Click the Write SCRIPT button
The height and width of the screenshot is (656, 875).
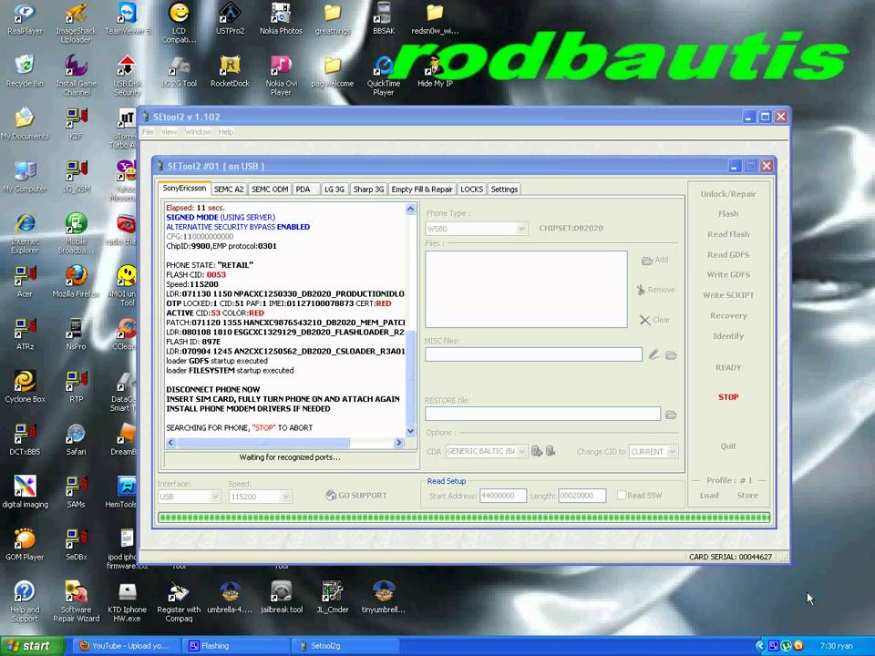point(728,295)
